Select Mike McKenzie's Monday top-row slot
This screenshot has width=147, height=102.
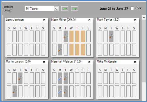point(105,78)
